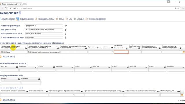This screenshot has height=104, width=185.
Task: Click the filter icon in the address bar
Action: pyautogui.click(x=175, y=8)
